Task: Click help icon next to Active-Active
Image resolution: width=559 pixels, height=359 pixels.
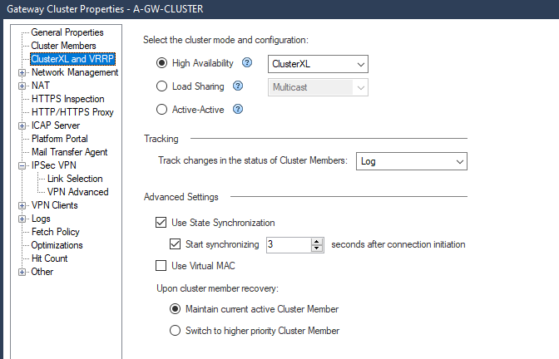Action: pos(237,108)
